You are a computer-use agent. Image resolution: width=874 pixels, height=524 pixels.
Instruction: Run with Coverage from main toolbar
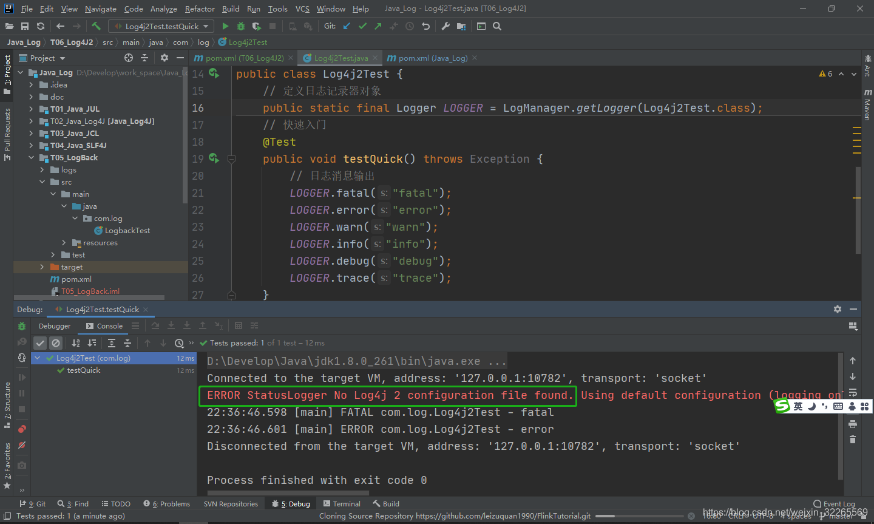[x=257, y=26]
